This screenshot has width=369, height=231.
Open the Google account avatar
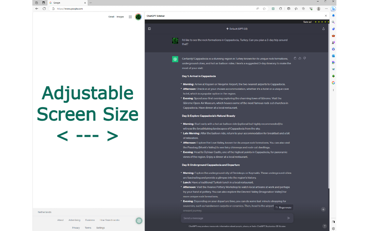pos(138,17)
